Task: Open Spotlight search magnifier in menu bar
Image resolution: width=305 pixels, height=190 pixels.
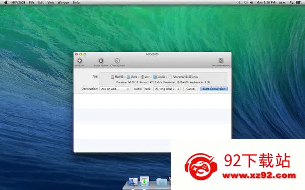Action: (291, 3)
